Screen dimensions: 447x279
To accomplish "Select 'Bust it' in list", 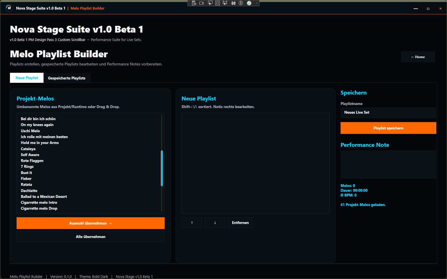I will [x=26, y=173].
